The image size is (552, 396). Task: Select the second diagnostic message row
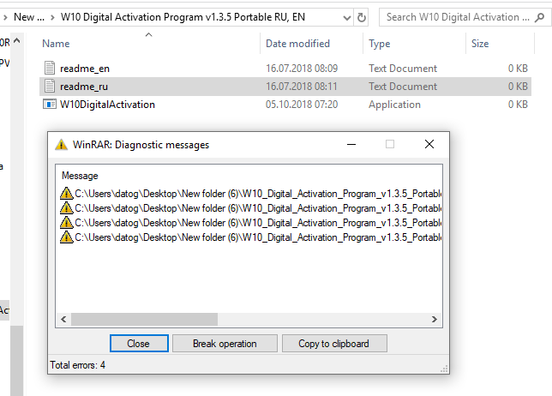coord(250,208)
